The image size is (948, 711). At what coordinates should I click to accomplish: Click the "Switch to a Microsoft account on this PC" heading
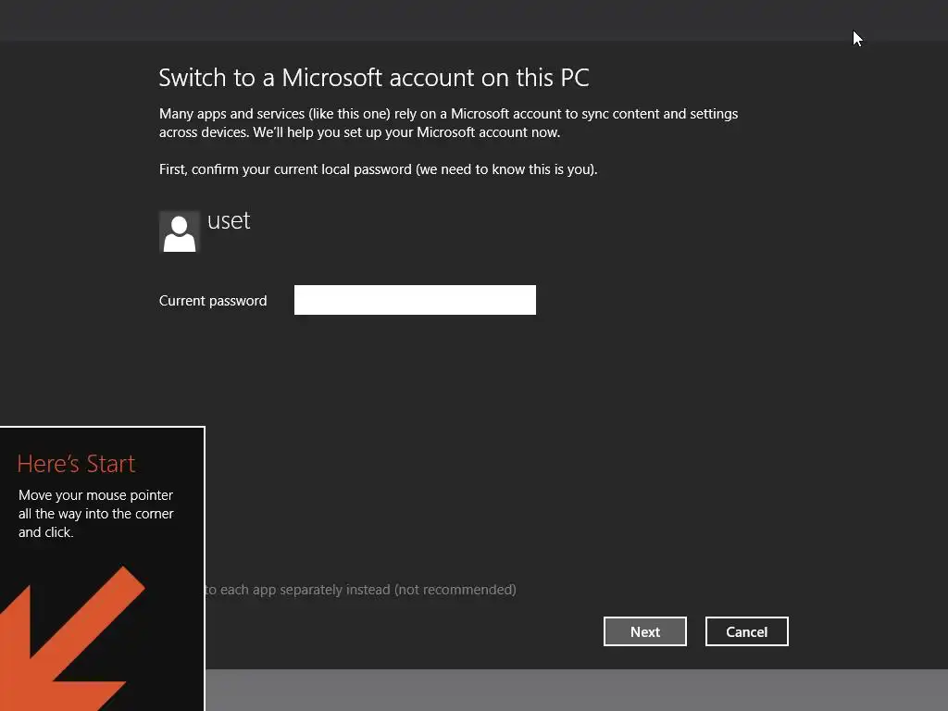click(374, 78)
